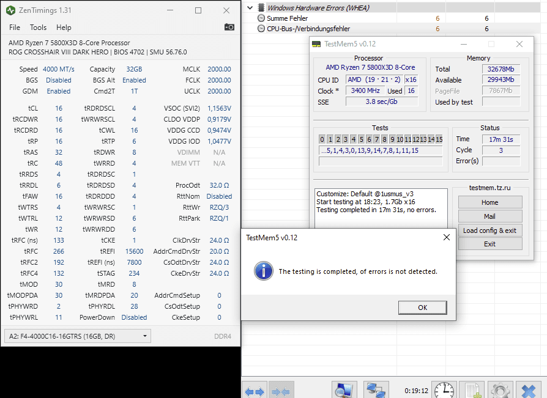Click the test sequence field in TestMem5

click(x=381, y=150)
